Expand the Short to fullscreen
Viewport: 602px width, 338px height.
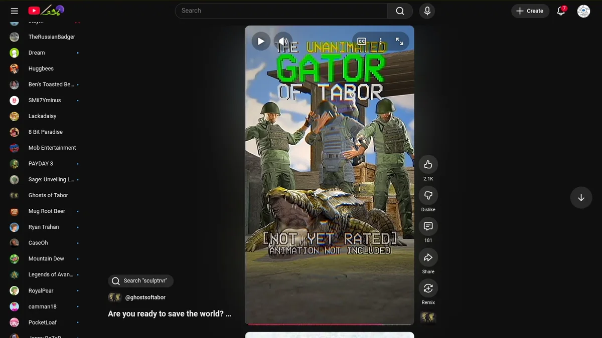400,41
